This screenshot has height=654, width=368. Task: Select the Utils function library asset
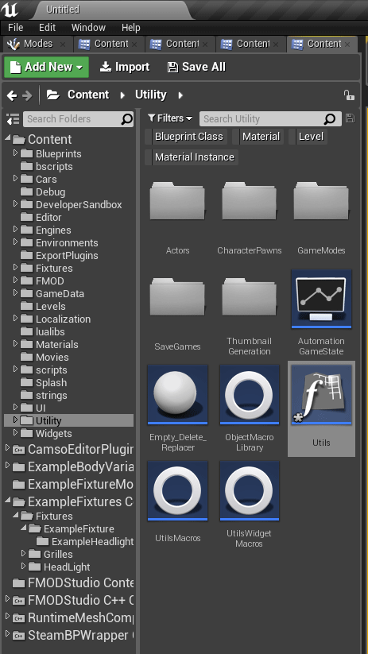(321, 395)
